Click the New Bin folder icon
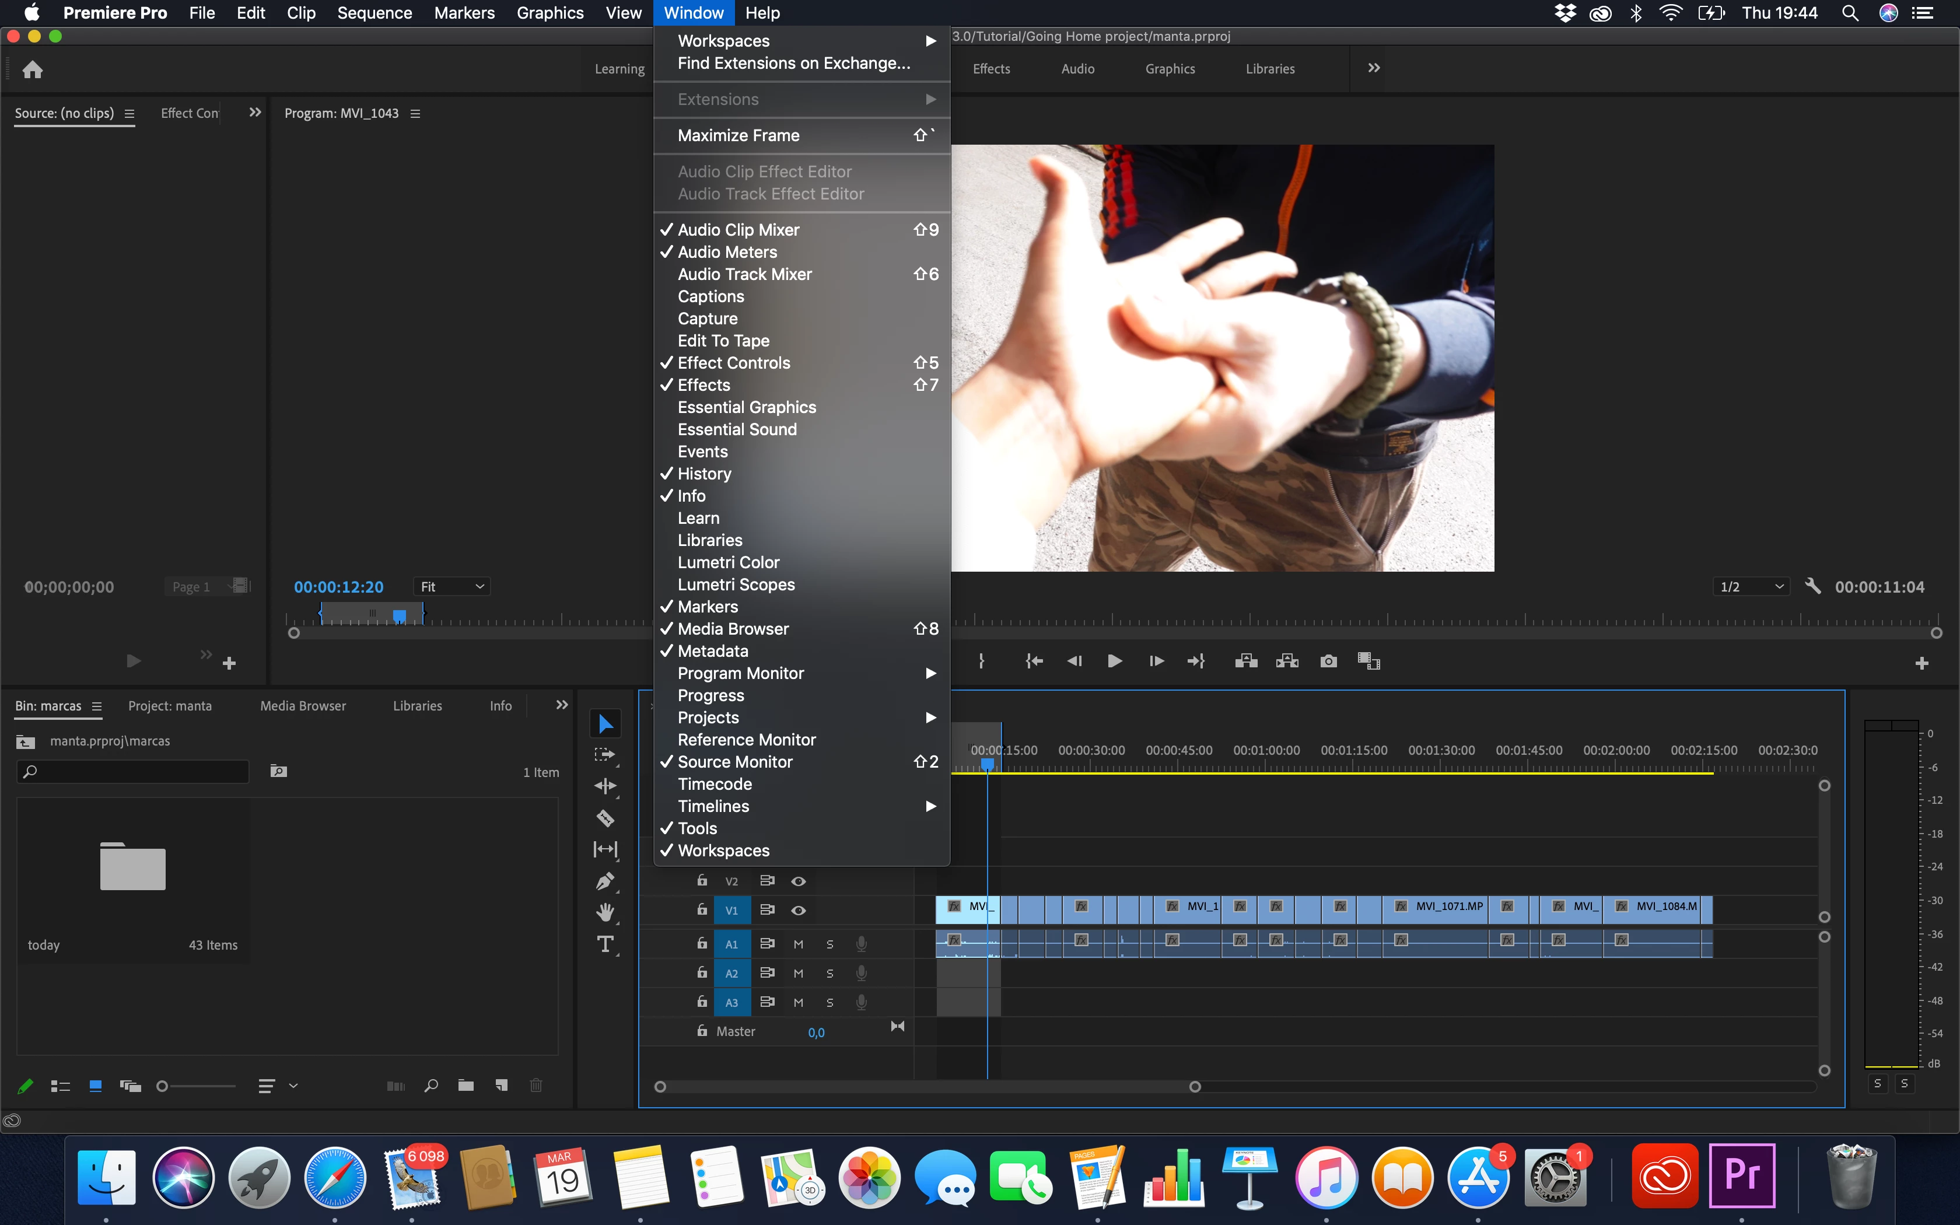 466,1086
